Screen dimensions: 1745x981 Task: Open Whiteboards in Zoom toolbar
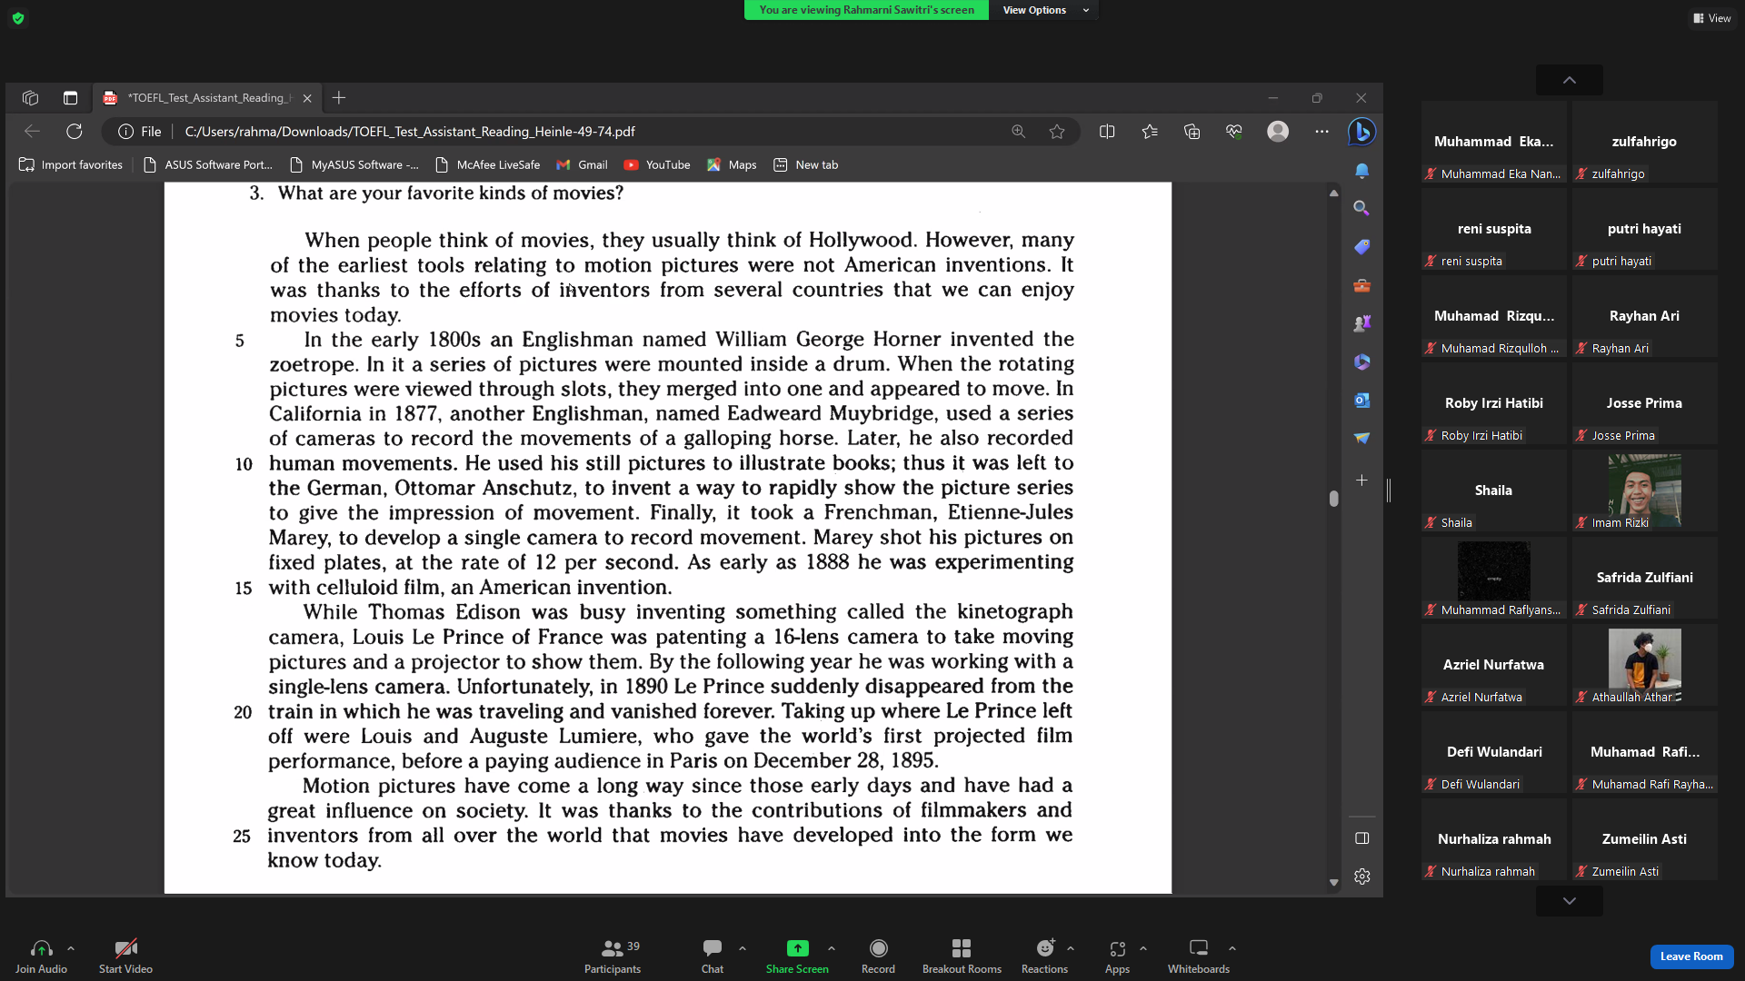coord(1199,956)
